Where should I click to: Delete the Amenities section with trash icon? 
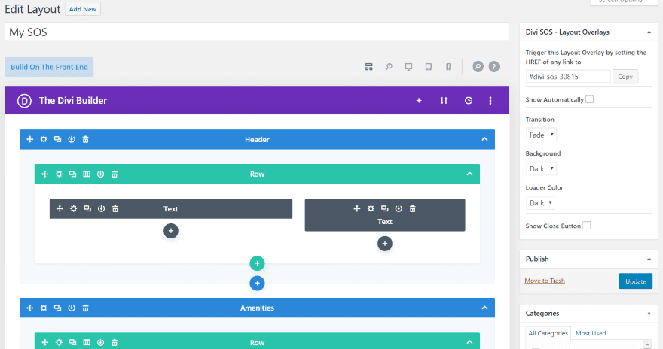pos(85,308)
